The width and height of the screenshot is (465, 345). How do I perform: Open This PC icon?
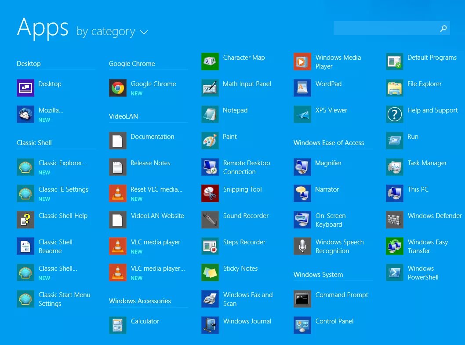[x=395, y=193]
